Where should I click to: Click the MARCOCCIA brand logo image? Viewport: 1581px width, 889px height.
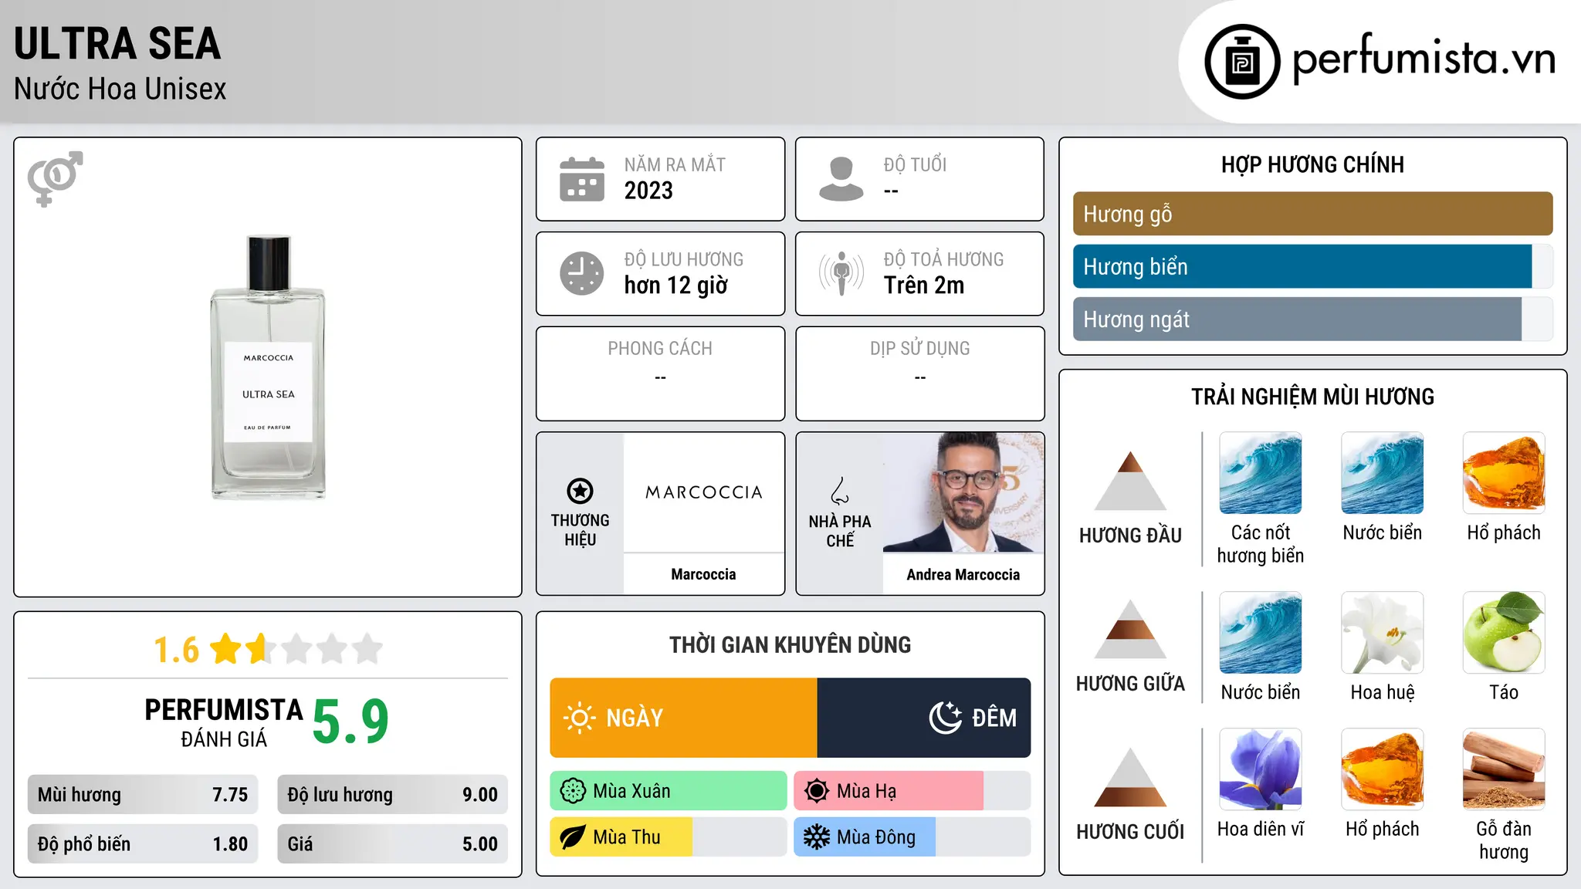click(703, 492)
